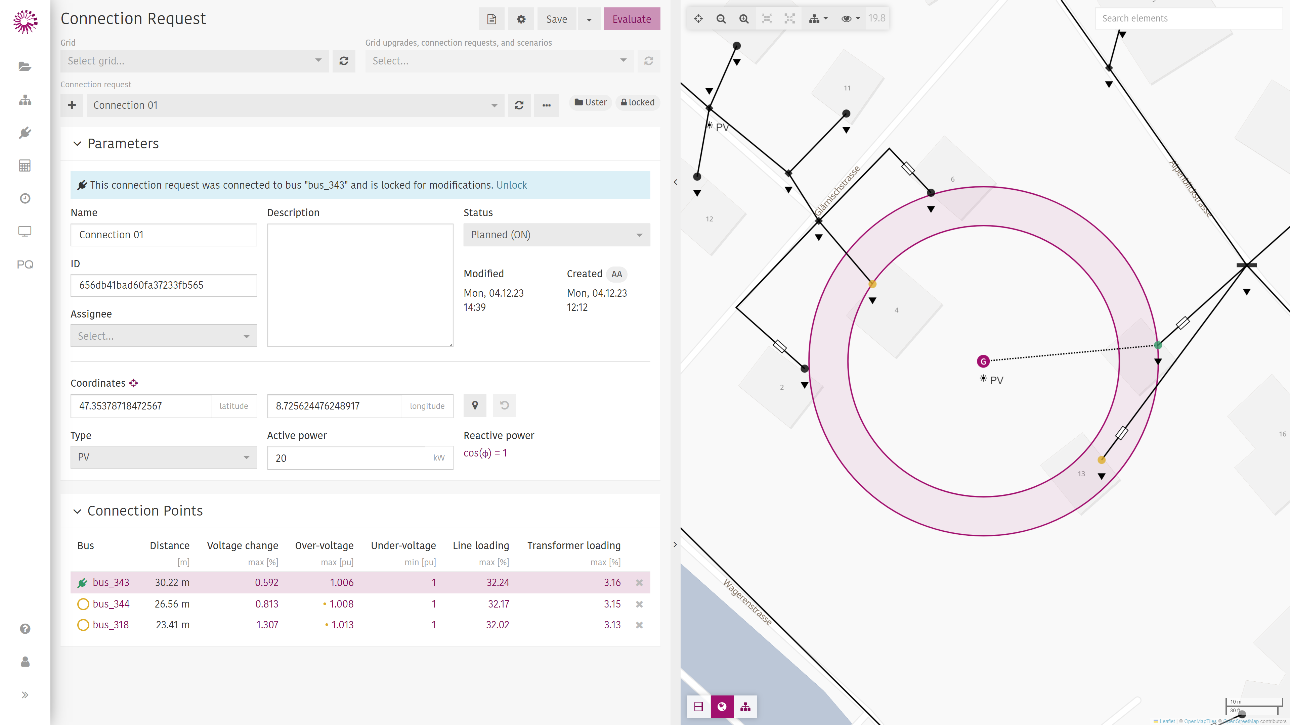1290x725 pixels.
Task: Open the calculator table sidebar icon
Action: coord(25,165)
